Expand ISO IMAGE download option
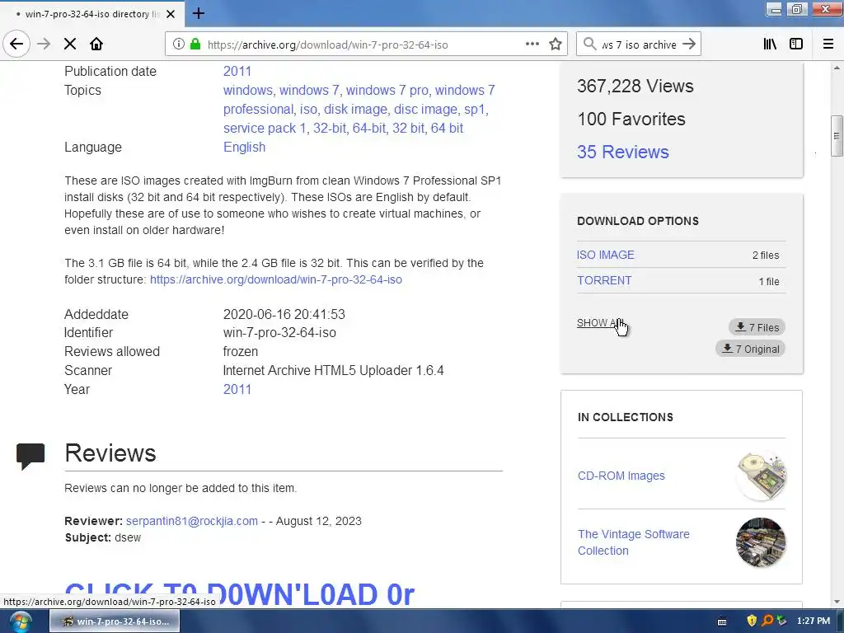The height and width of the screenshot is (633, 844). coord(606,255)
